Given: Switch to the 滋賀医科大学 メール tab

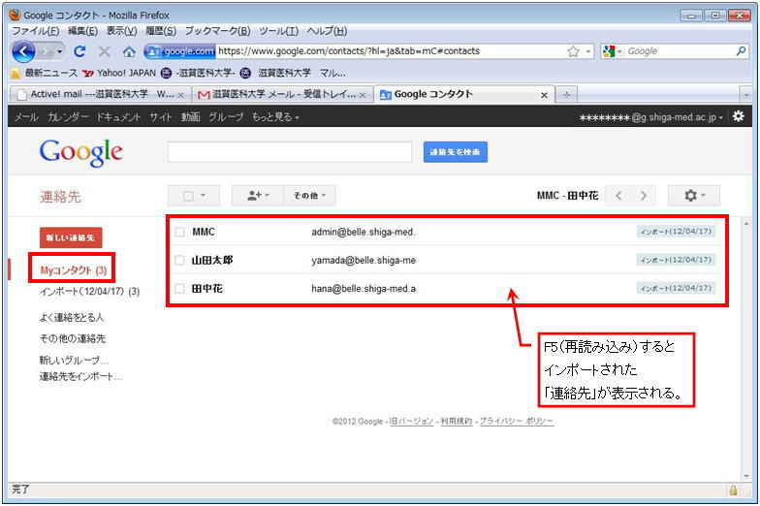Looking at the screenshot, I should [283, 95].
